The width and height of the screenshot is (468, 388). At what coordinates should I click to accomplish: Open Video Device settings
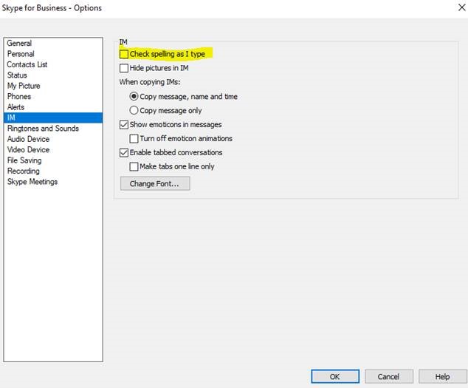(53, 150)
